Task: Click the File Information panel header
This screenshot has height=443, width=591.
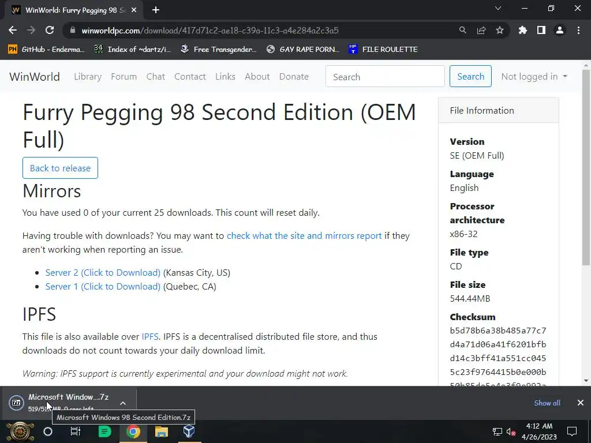Action: (x=498, y=110)
